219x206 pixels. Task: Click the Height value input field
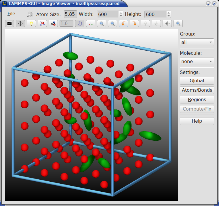155,14
